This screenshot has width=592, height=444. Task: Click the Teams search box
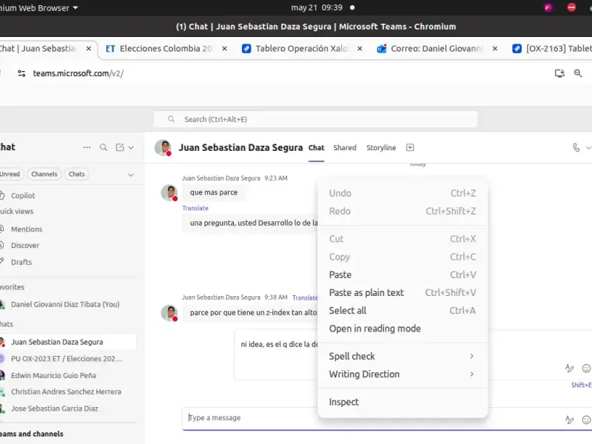tap(316, 119)
